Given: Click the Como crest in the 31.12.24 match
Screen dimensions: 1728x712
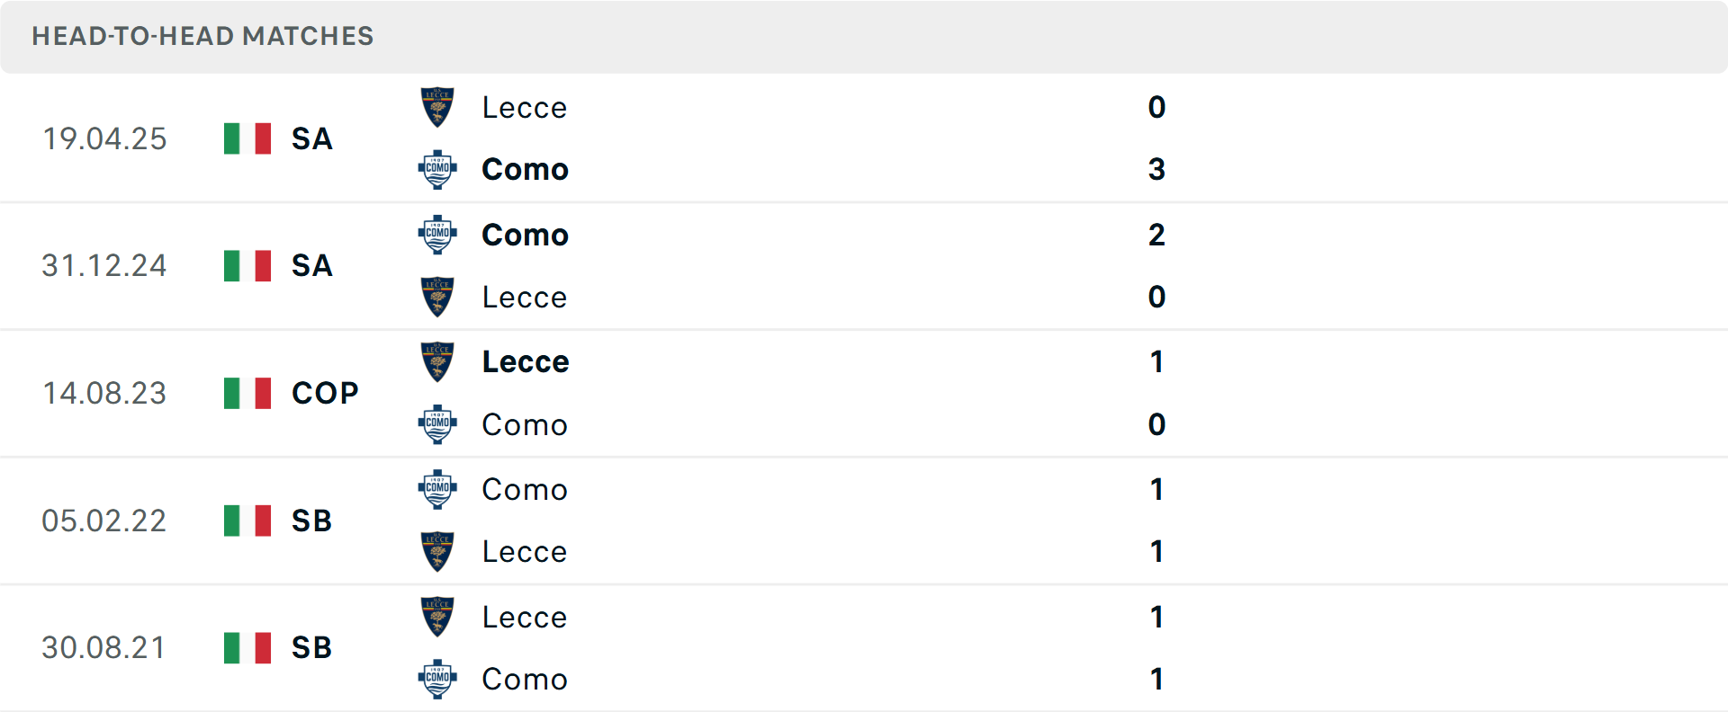Looking at the screenshot, I should [x=437, y=235].
